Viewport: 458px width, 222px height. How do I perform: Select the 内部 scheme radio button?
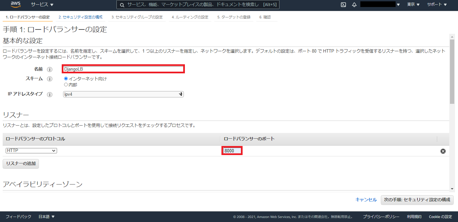pos(66,84)
